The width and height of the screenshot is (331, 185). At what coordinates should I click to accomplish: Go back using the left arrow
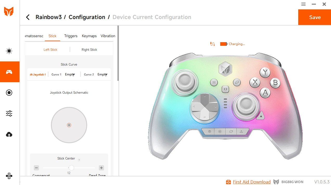pos(28,17)
